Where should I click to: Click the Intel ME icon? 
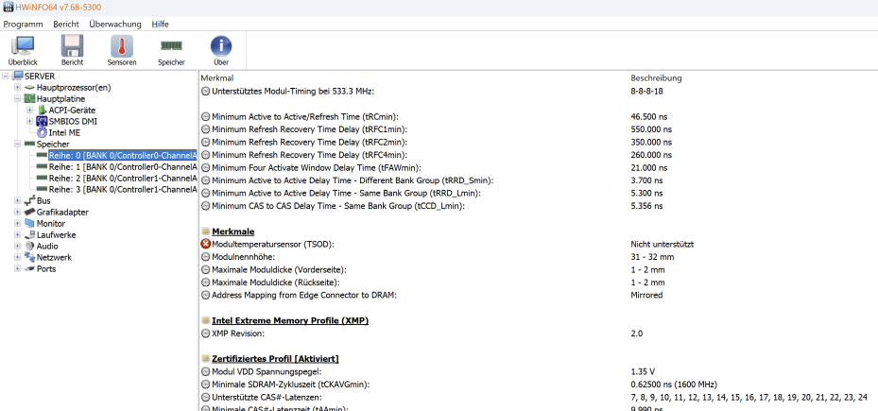[42, 132]
